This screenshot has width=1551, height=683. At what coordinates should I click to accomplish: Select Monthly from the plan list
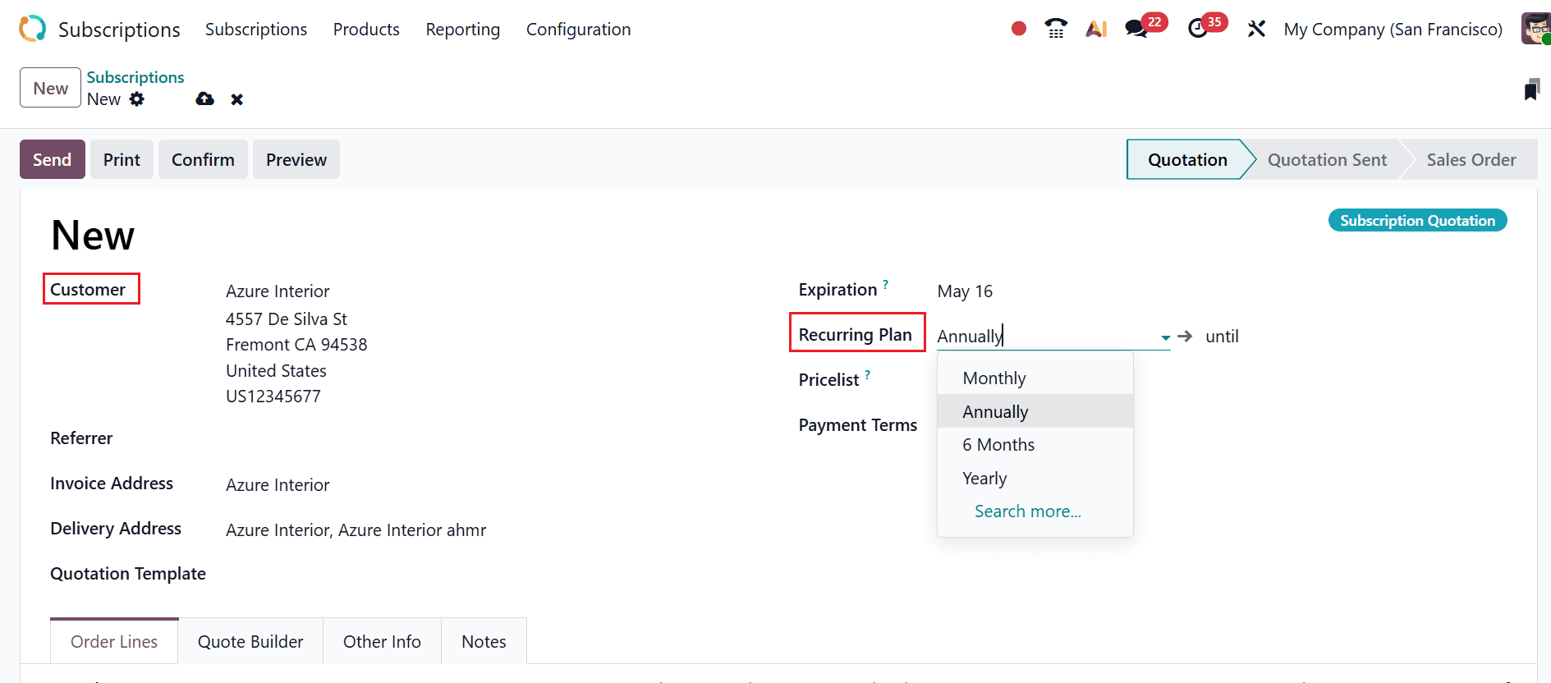pos(1035,378)
